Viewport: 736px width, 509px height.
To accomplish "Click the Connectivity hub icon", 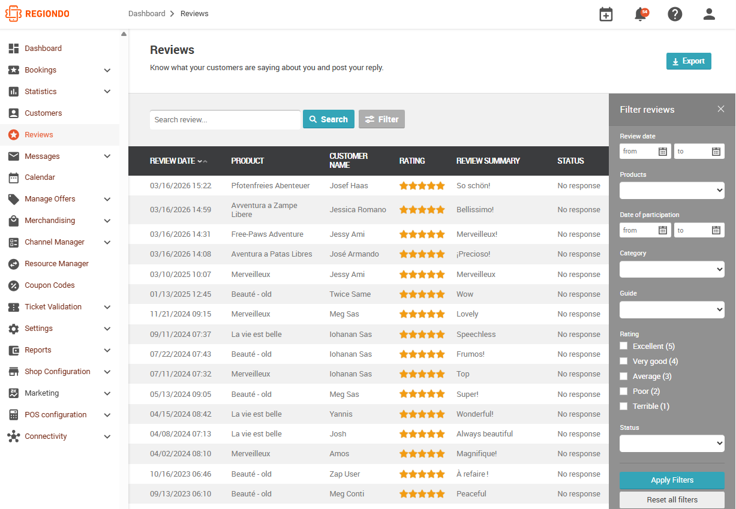I will coord(14,436).
